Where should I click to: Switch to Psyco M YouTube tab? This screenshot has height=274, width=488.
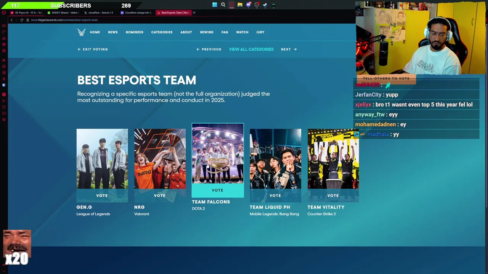[26, 13]
